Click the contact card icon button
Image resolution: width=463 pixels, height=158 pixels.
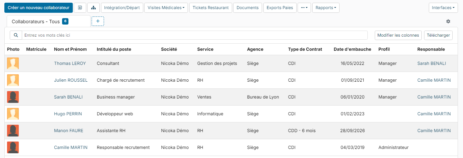(x=80, y=8)
